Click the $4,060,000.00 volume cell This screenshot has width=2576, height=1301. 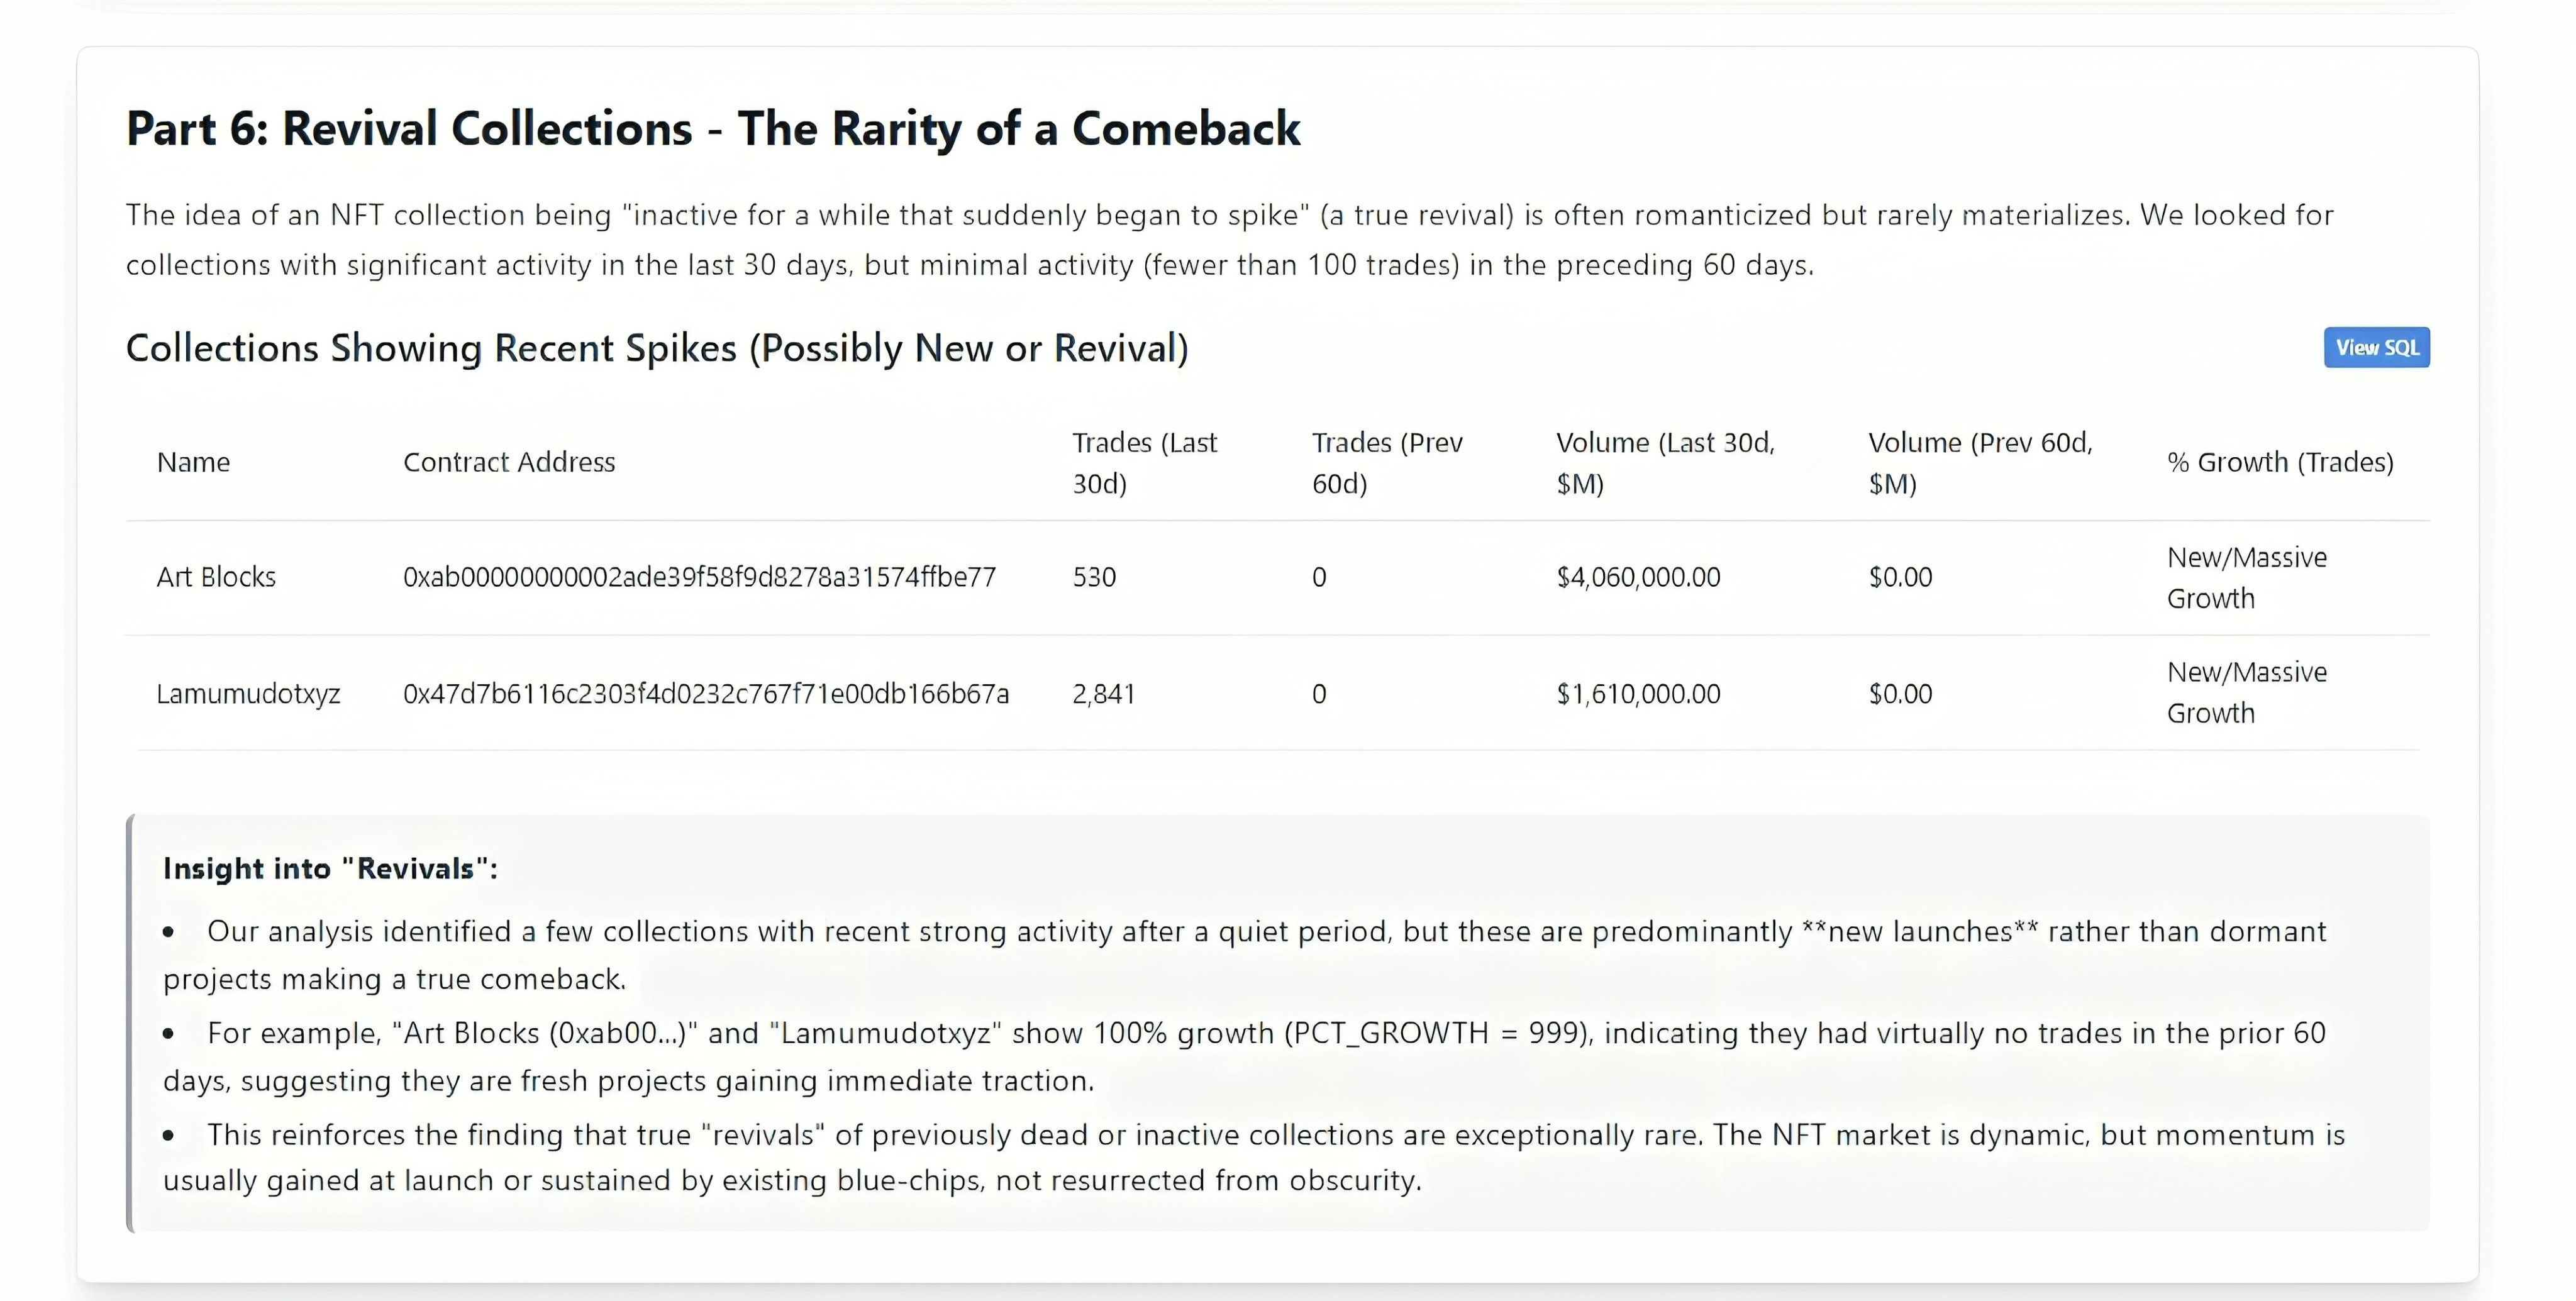(1638, 577)
